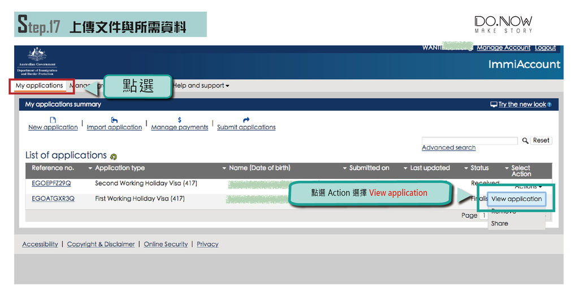Click the Submit applications arrow icon
This screenshot has width=579, height=302.
click(247, 120)
